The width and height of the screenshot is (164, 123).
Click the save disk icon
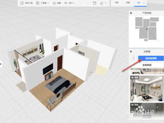(x=94, y=3)
